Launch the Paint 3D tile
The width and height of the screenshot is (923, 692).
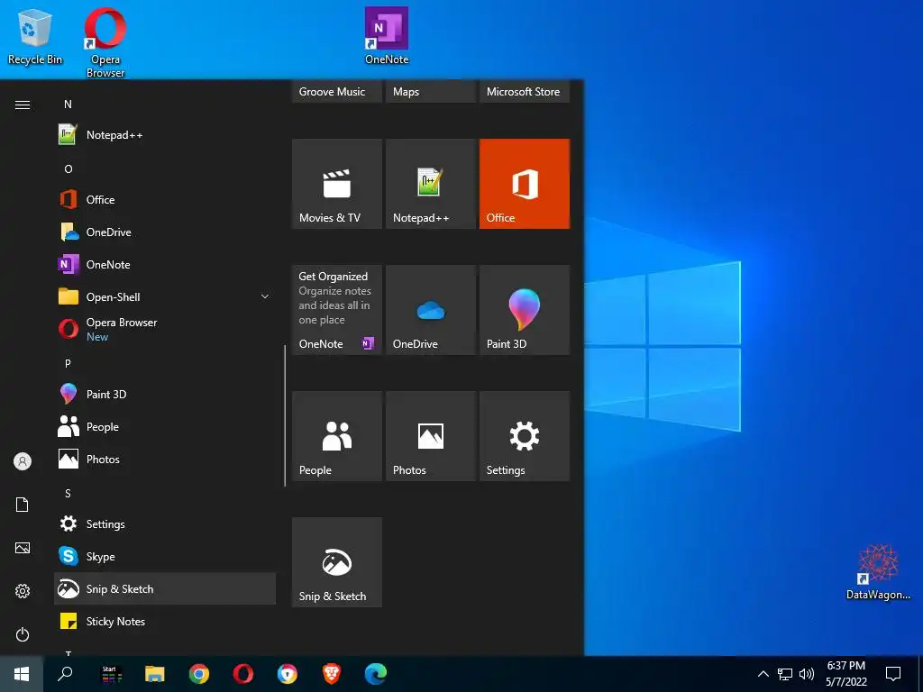(x=525, y=310)
